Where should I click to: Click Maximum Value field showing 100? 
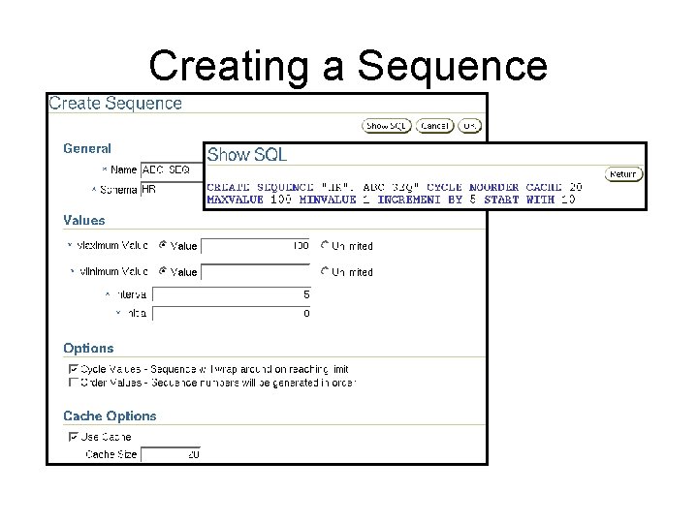(x=256, y=246)
